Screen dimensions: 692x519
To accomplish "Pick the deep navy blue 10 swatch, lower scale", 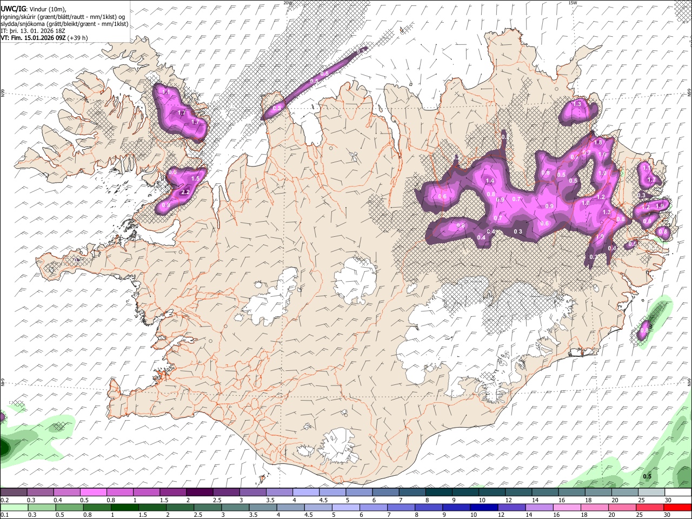I will 484,508.
